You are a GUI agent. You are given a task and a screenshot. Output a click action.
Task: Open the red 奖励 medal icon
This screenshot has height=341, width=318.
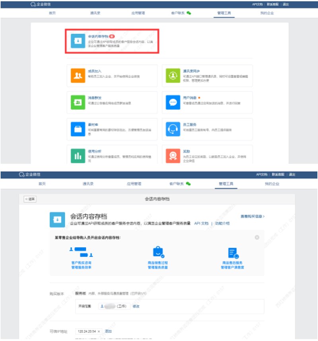173,156
